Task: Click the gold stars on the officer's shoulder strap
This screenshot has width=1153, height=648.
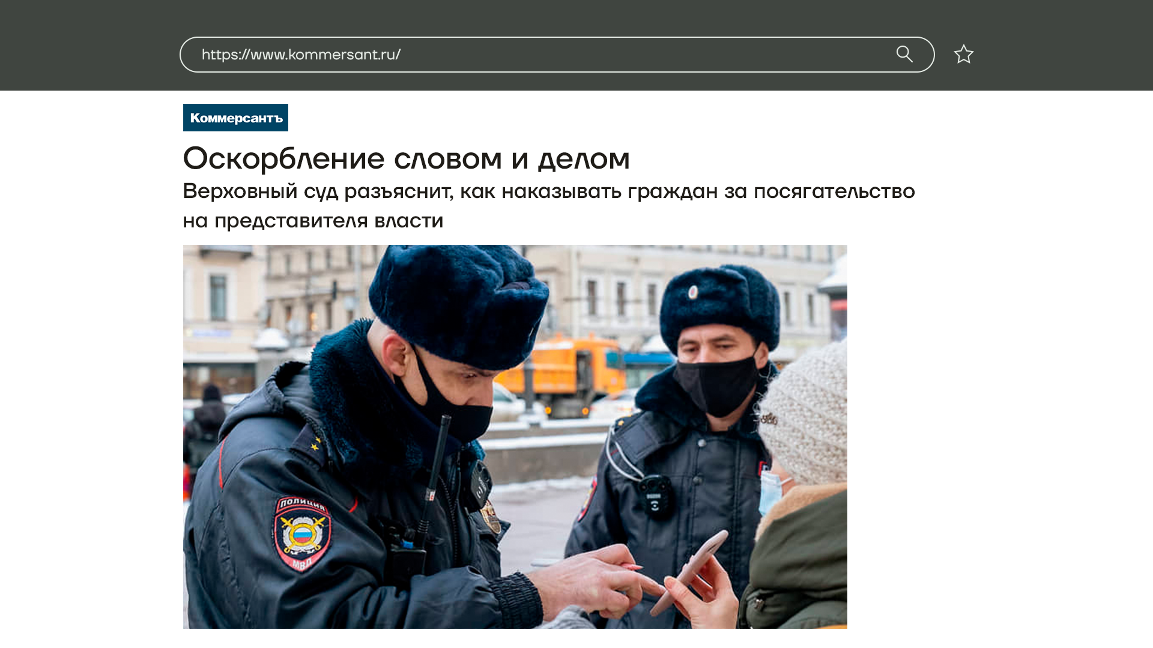Action: pyautogui.click(x=314, y=444)
